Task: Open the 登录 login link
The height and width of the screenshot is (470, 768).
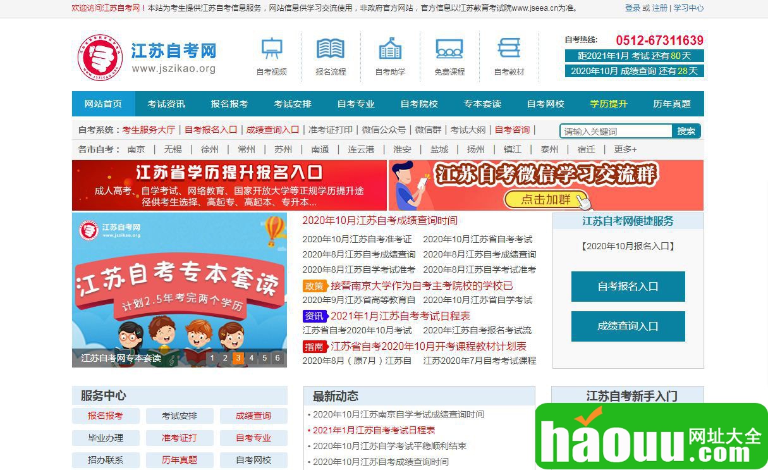Action: (x=632, y=8)
